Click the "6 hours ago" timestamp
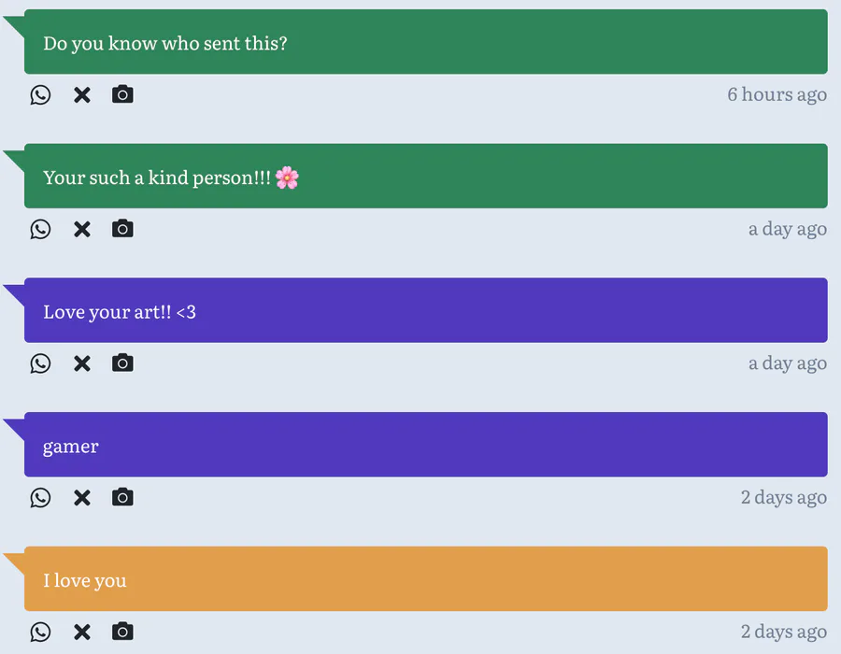Image resolution: width=841 pixels, height=654 pixels. tap(777, 95)
